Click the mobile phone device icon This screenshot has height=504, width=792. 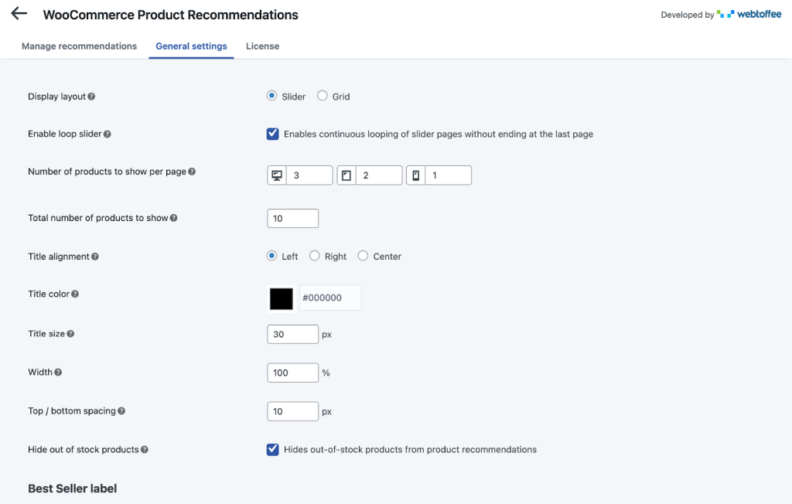[x=415, y=175]
